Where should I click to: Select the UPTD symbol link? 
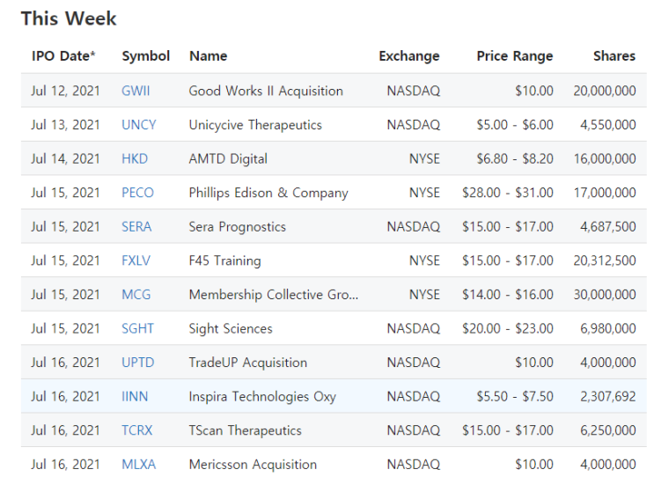pyautogui.click(x=137, y=363)
